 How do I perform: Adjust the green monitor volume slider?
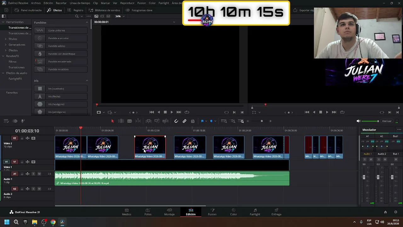pos(370,121)
